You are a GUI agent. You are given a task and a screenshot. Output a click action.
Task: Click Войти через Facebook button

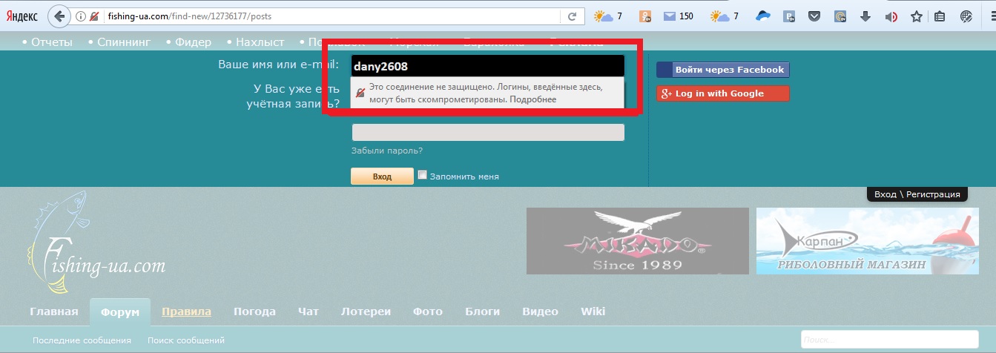click(722, 70)
